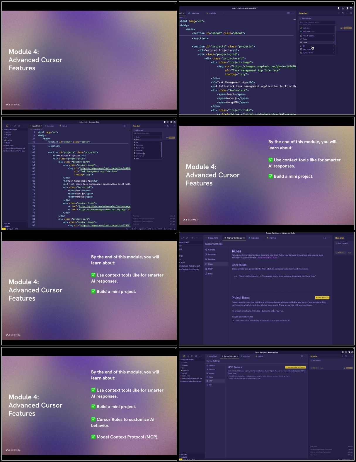This screenshot has width=356, height=462.
Task: Open task-manager-demo.netlify.app link on line 78
Action: (102, 209)
